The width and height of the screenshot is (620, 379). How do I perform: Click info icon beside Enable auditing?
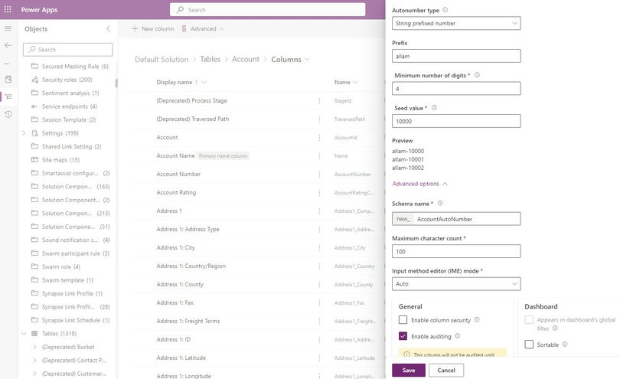(458, 336)
